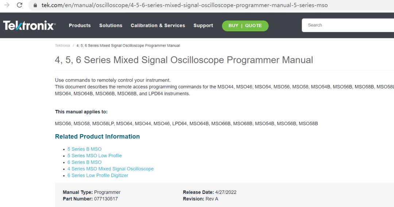
Task: Open the 6 Series B MSO link
Action: (84, 162)
